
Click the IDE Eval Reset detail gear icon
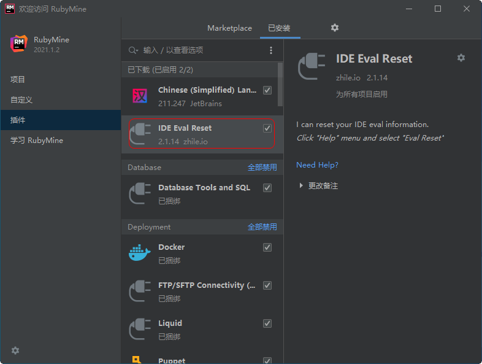(x=461, y=58)
